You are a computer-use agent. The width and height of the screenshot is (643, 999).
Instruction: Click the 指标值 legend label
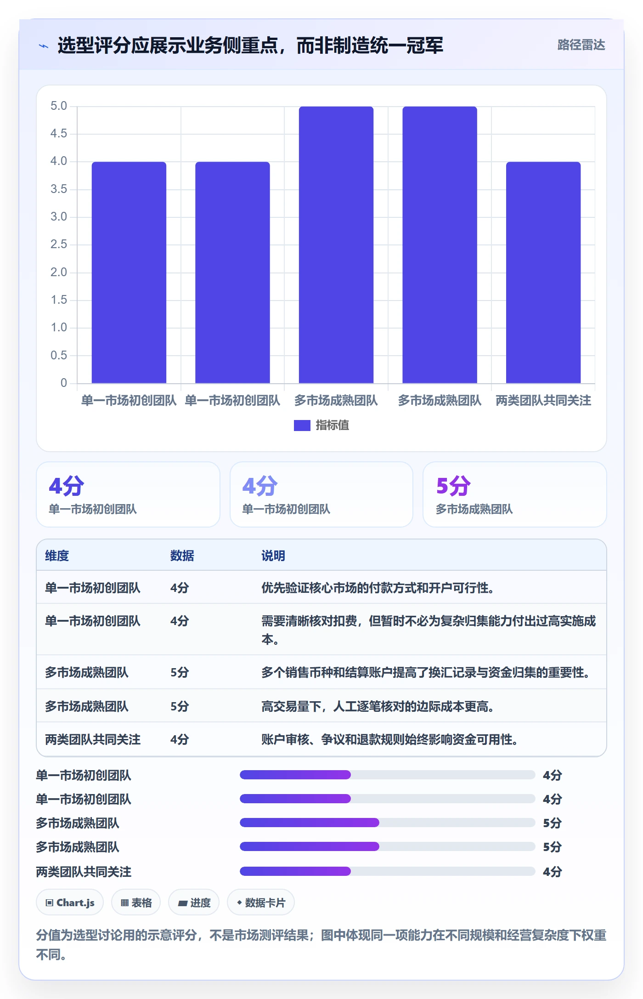pyautogui.click(x=333, y=426)
